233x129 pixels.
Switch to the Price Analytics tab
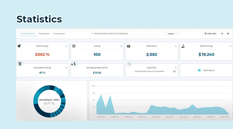pyautogui.click(x=59, y=34)
